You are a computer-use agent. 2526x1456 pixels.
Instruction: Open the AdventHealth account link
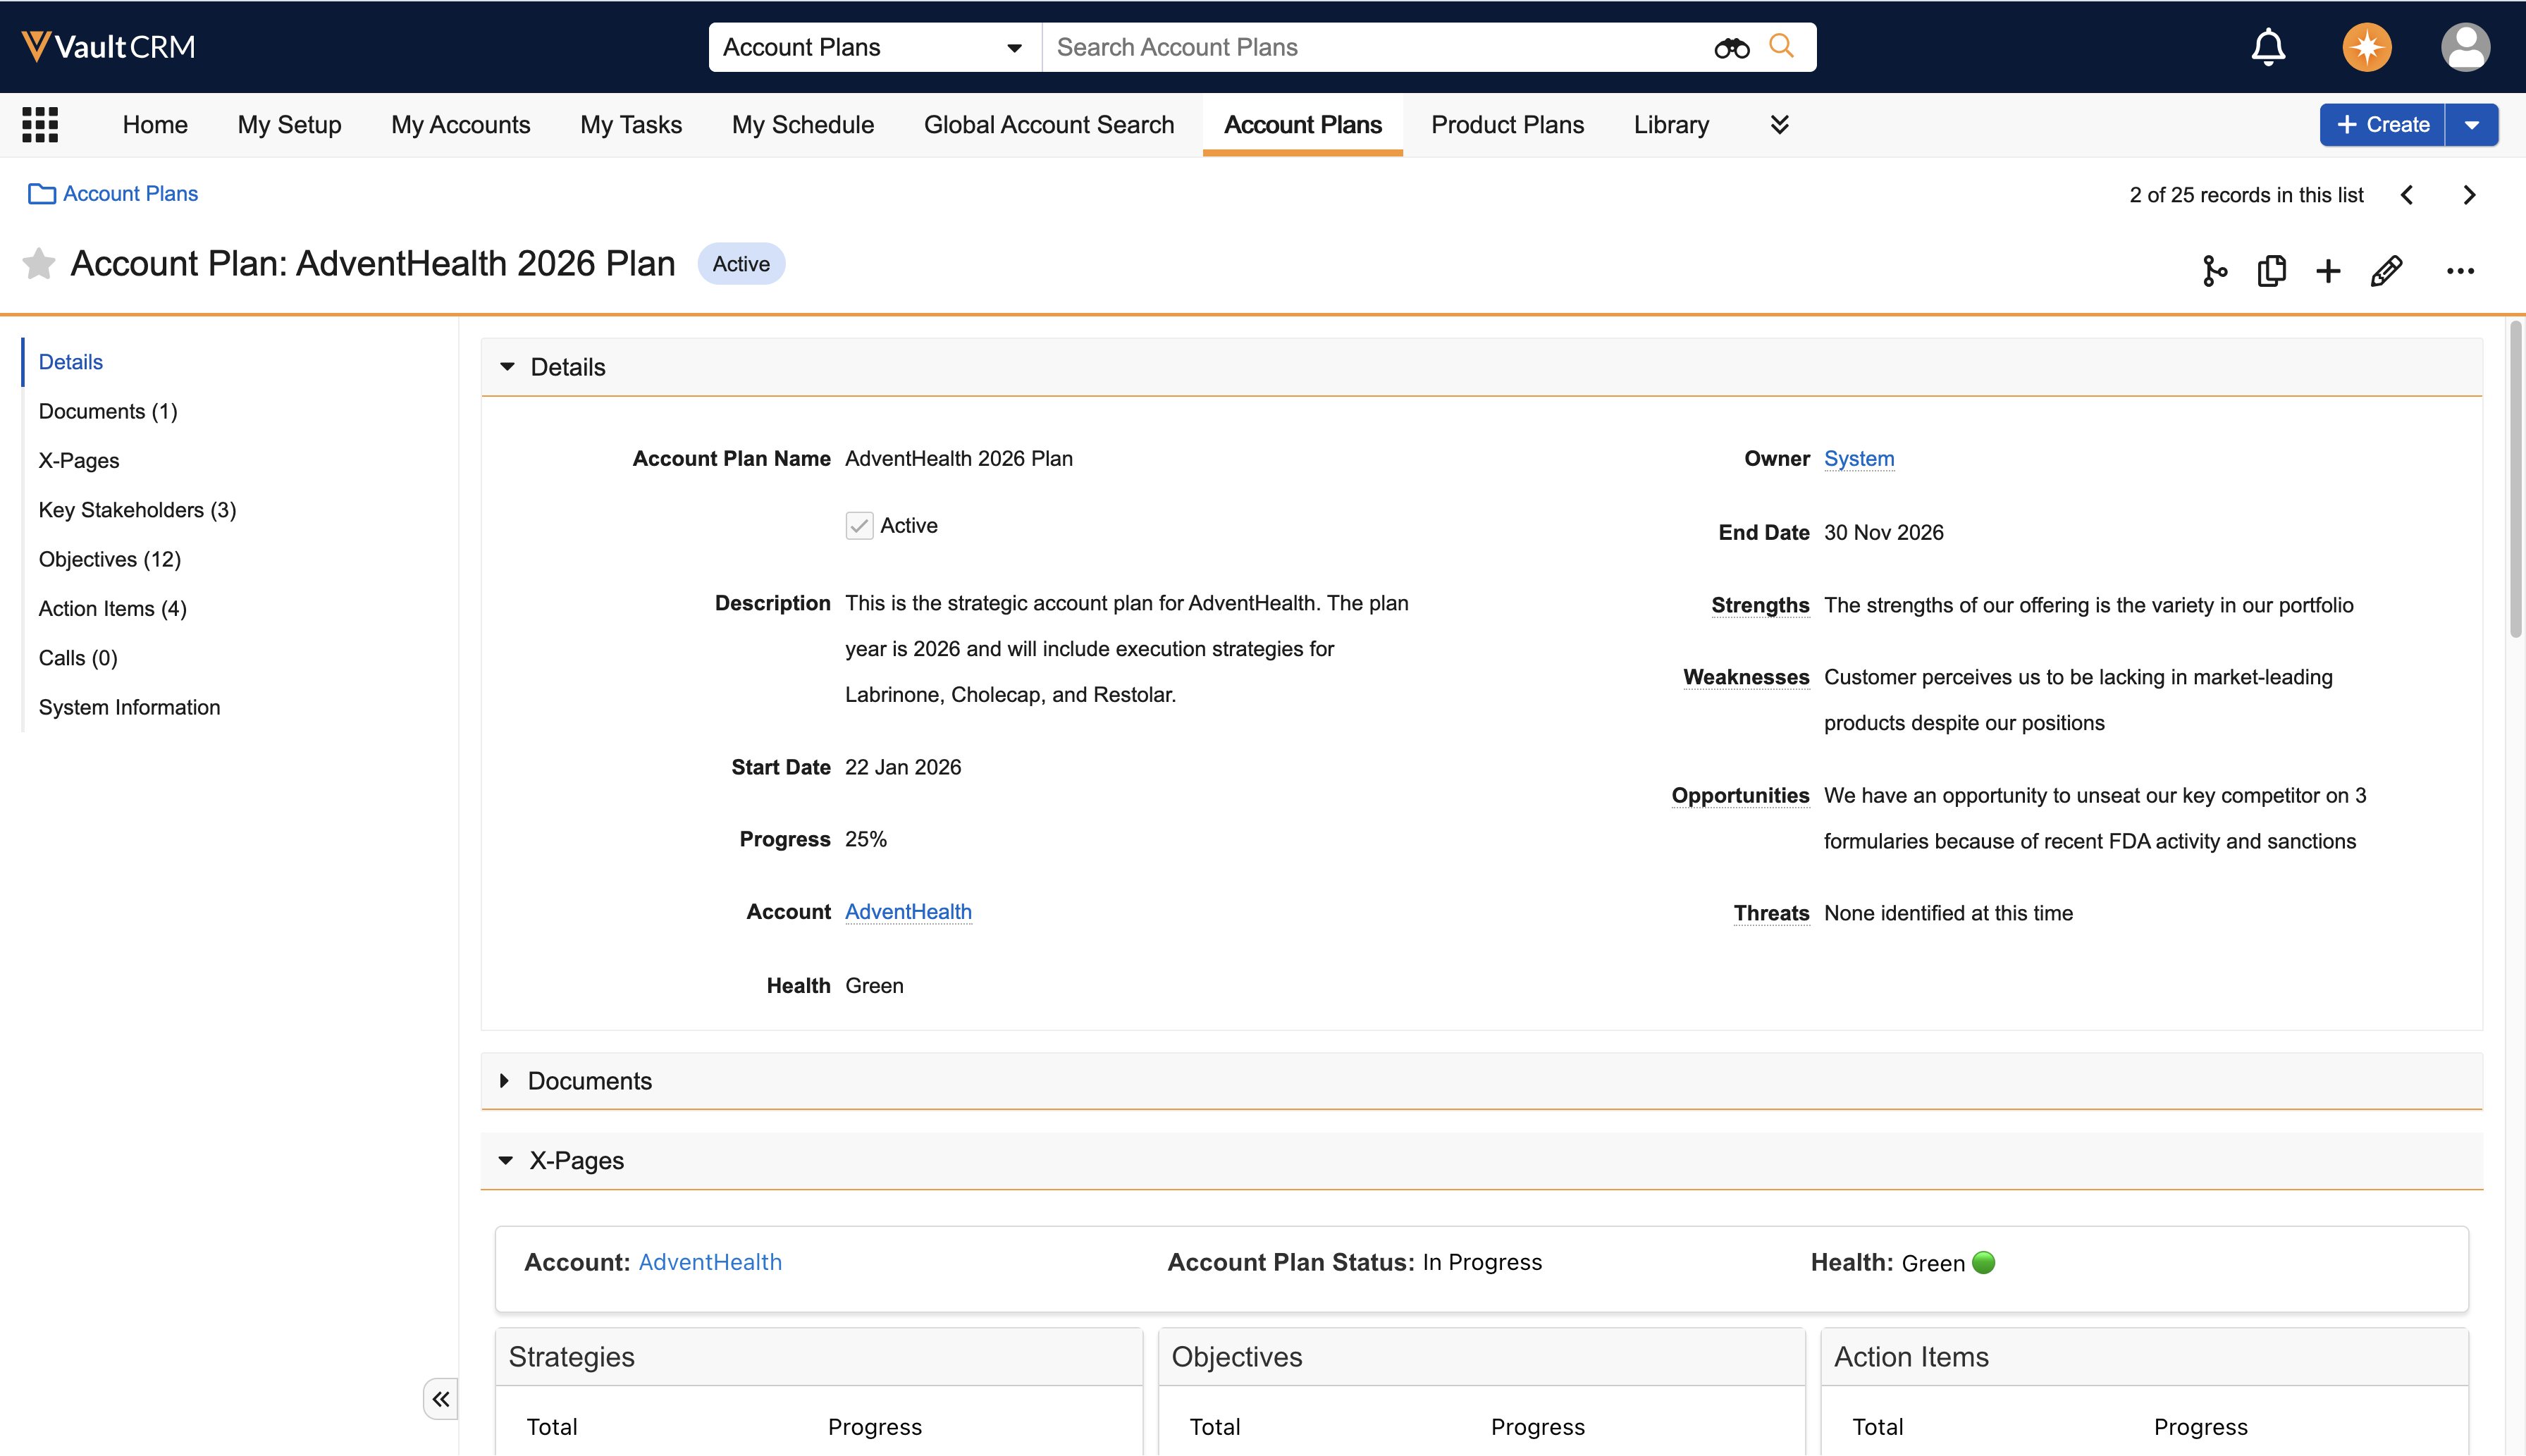coord(908,912)
